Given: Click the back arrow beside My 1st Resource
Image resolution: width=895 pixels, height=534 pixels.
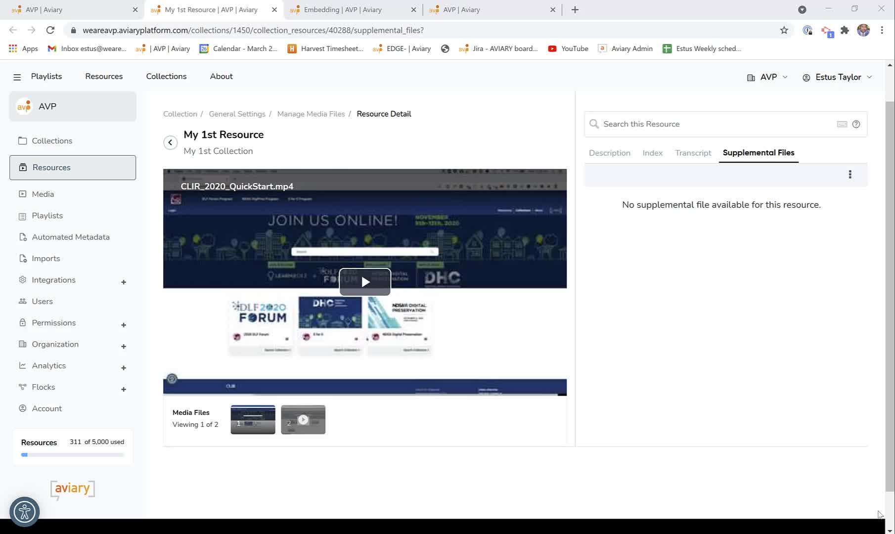Looking at the screenshot, I should click(170, 142).
